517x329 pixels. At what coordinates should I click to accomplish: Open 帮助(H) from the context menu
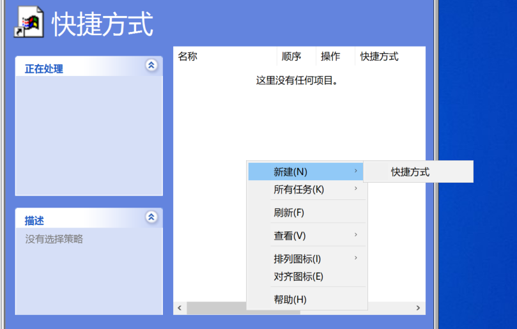(290, 300)
